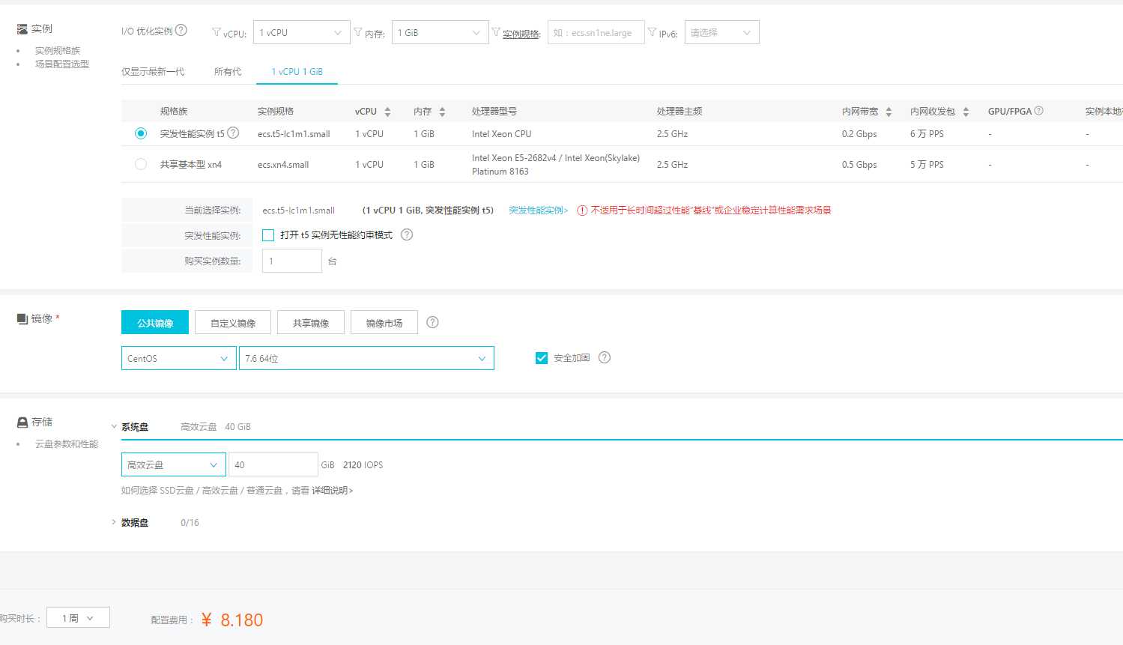The width and height of the screenshot is (1123, 645).
Task: Select the 共享基本型 xn4 radio button
Action: [x=141, y=164]
